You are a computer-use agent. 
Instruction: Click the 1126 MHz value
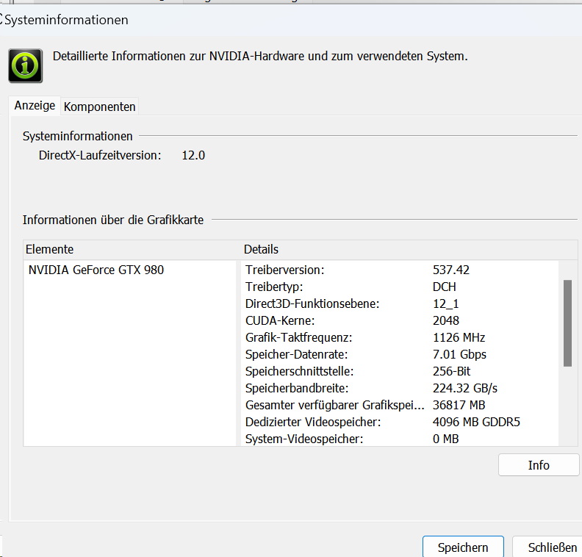point(459,338)
